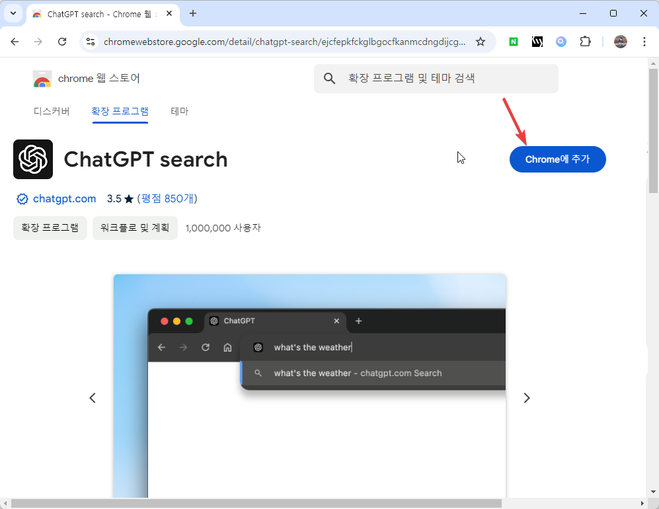Open the Extensions puzzle icon
Image resolution: width=659 pixels, height=509 pixels.
point(585,41)
